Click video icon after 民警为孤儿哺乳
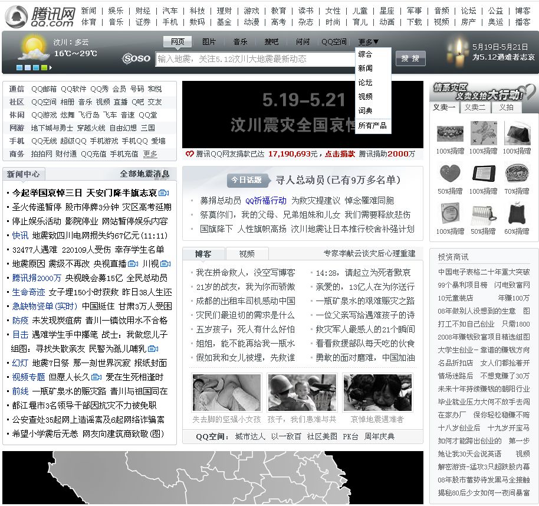The image size is (539, 506). click(153, 349)
